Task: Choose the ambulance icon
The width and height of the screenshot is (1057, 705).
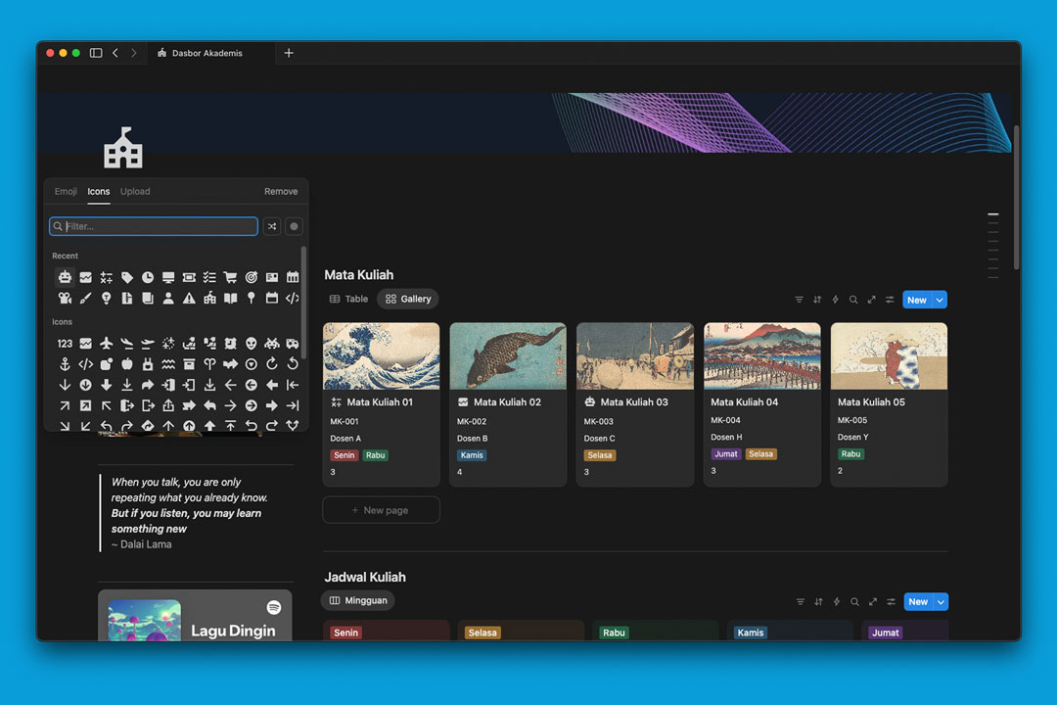Action: point(293,344)
